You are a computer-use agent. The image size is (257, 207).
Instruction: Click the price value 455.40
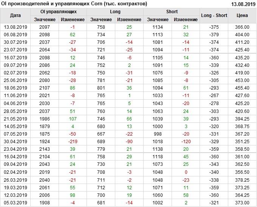(242, 88)
